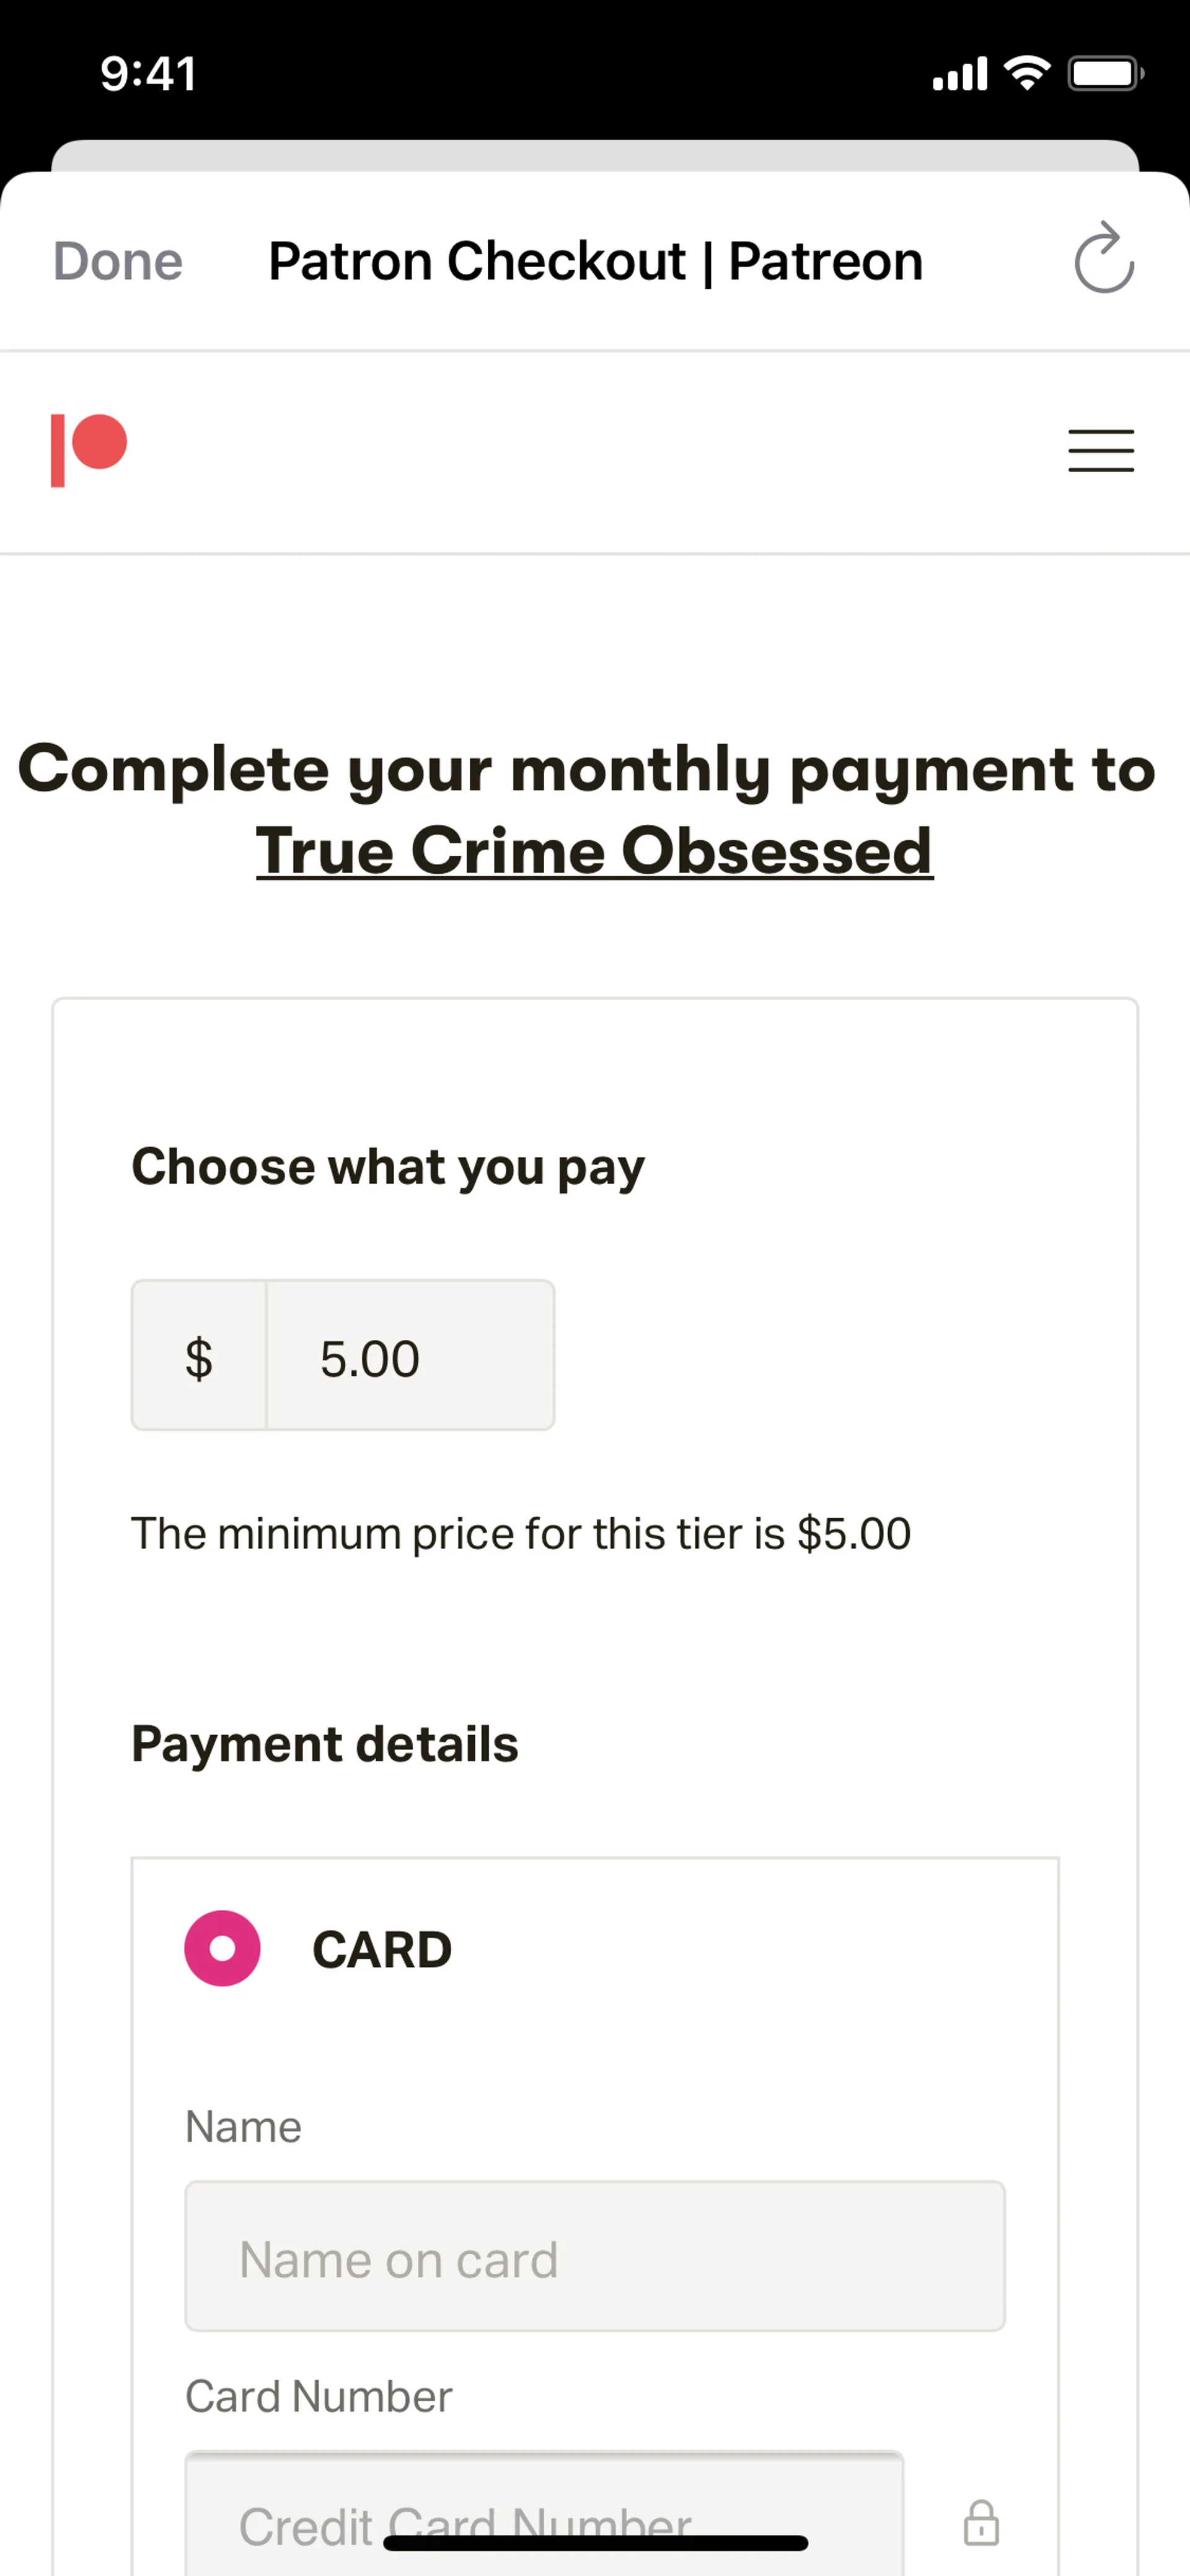
Task: Tap the Wi-Fi status icon
Action: 1026,73
